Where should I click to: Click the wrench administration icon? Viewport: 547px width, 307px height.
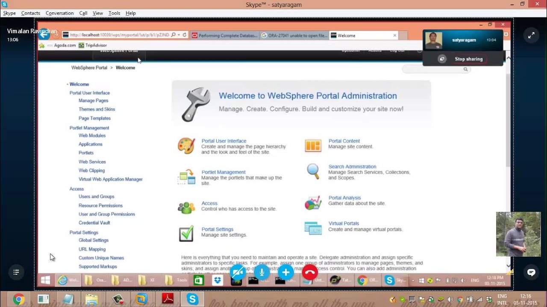(196, 104)
